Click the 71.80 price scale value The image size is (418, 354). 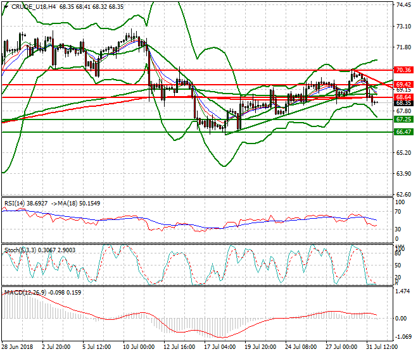[x=403, y=47]
